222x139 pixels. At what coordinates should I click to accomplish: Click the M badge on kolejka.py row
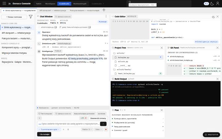[160, 57]
